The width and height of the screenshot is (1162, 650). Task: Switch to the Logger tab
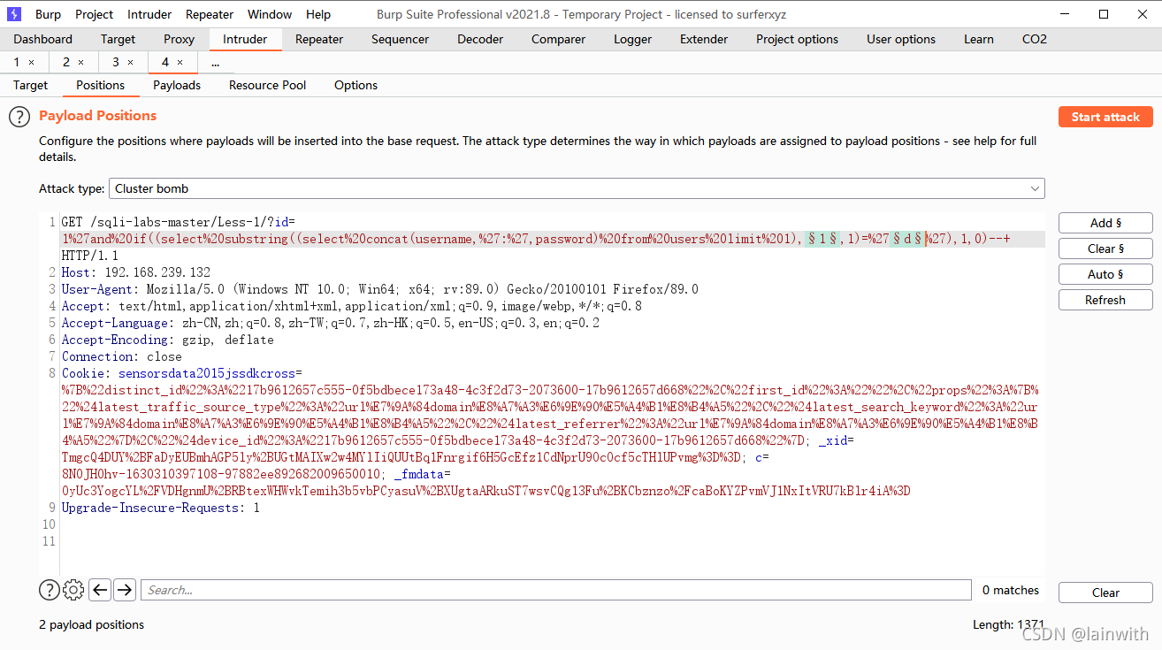pos(632,39)
